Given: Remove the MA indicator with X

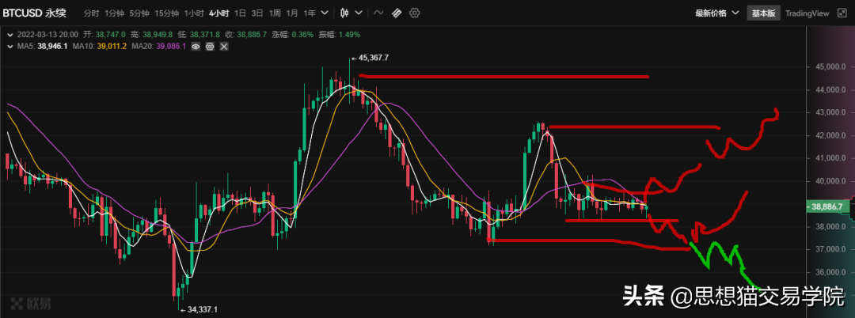Looking at the screenshot, I should click(x=223, y=47).
